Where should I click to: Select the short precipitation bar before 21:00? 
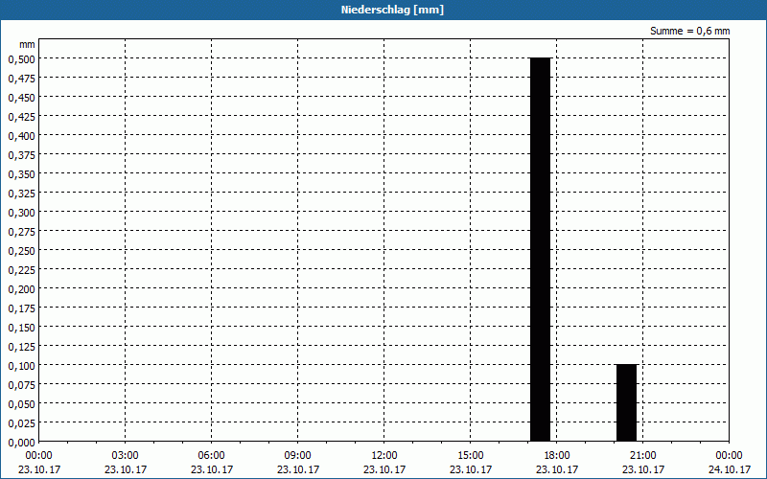coord(627,402)
